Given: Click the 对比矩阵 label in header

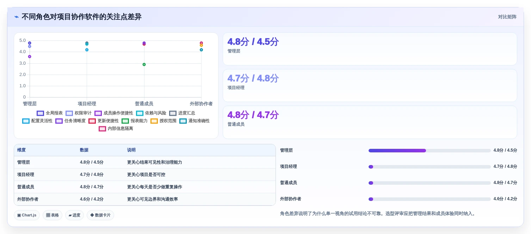Looking at the screenshot, I should click(x=507, y=17).
